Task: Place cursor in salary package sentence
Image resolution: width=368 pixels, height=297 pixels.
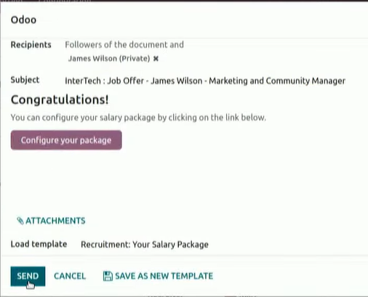Action: pyautogui.click(x=138, y=118)
